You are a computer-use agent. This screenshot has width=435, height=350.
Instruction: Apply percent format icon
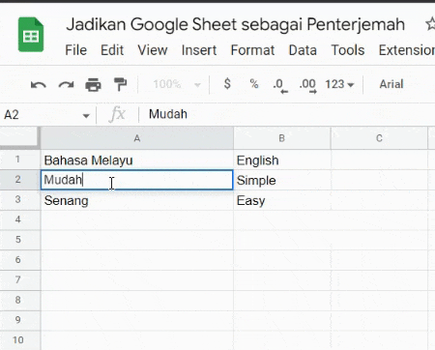point(254,84)
